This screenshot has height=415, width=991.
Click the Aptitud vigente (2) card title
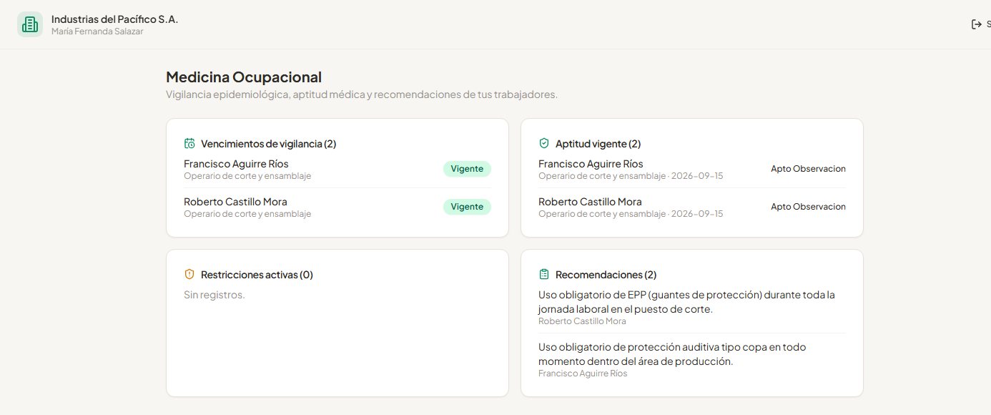tap(598, 143)
